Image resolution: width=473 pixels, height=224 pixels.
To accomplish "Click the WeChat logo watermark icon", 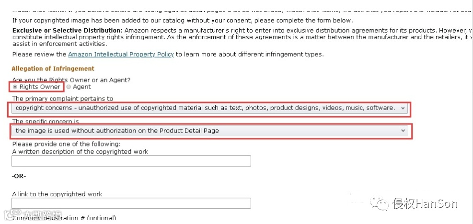I will coord(382,204).
